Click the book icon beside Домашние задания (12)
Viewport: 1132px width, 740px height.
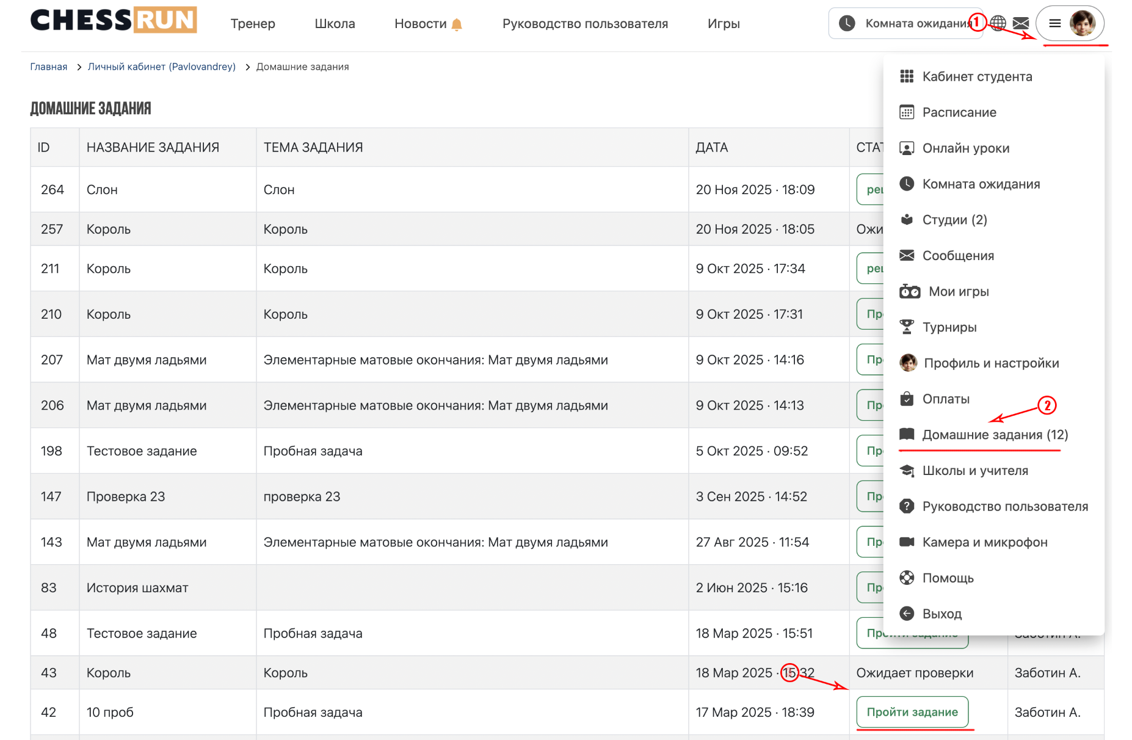[907, 434]
